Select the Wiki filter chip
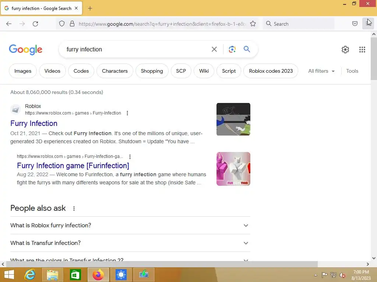 (x=204, y=71)
